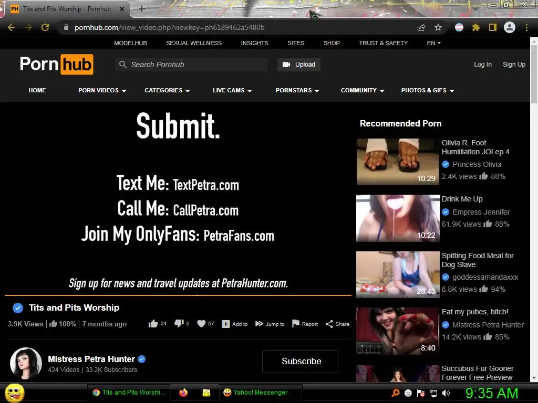Expand the PORN VIDEOS menu

pyautogui.click(x=102, y=90)
